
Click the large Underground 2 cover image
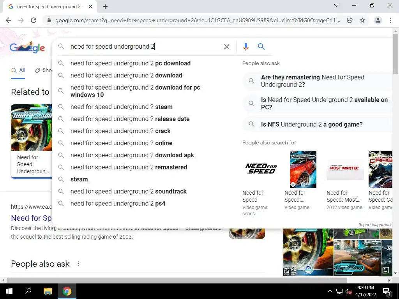point(308,252)
